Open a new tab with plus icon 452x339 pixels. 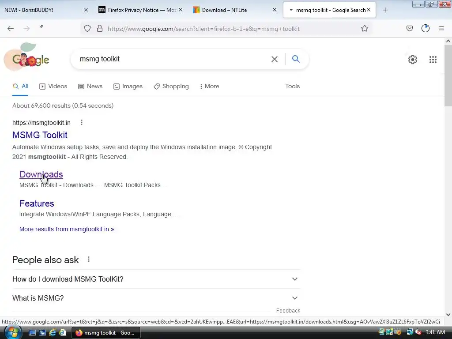[x=385, y=10]
